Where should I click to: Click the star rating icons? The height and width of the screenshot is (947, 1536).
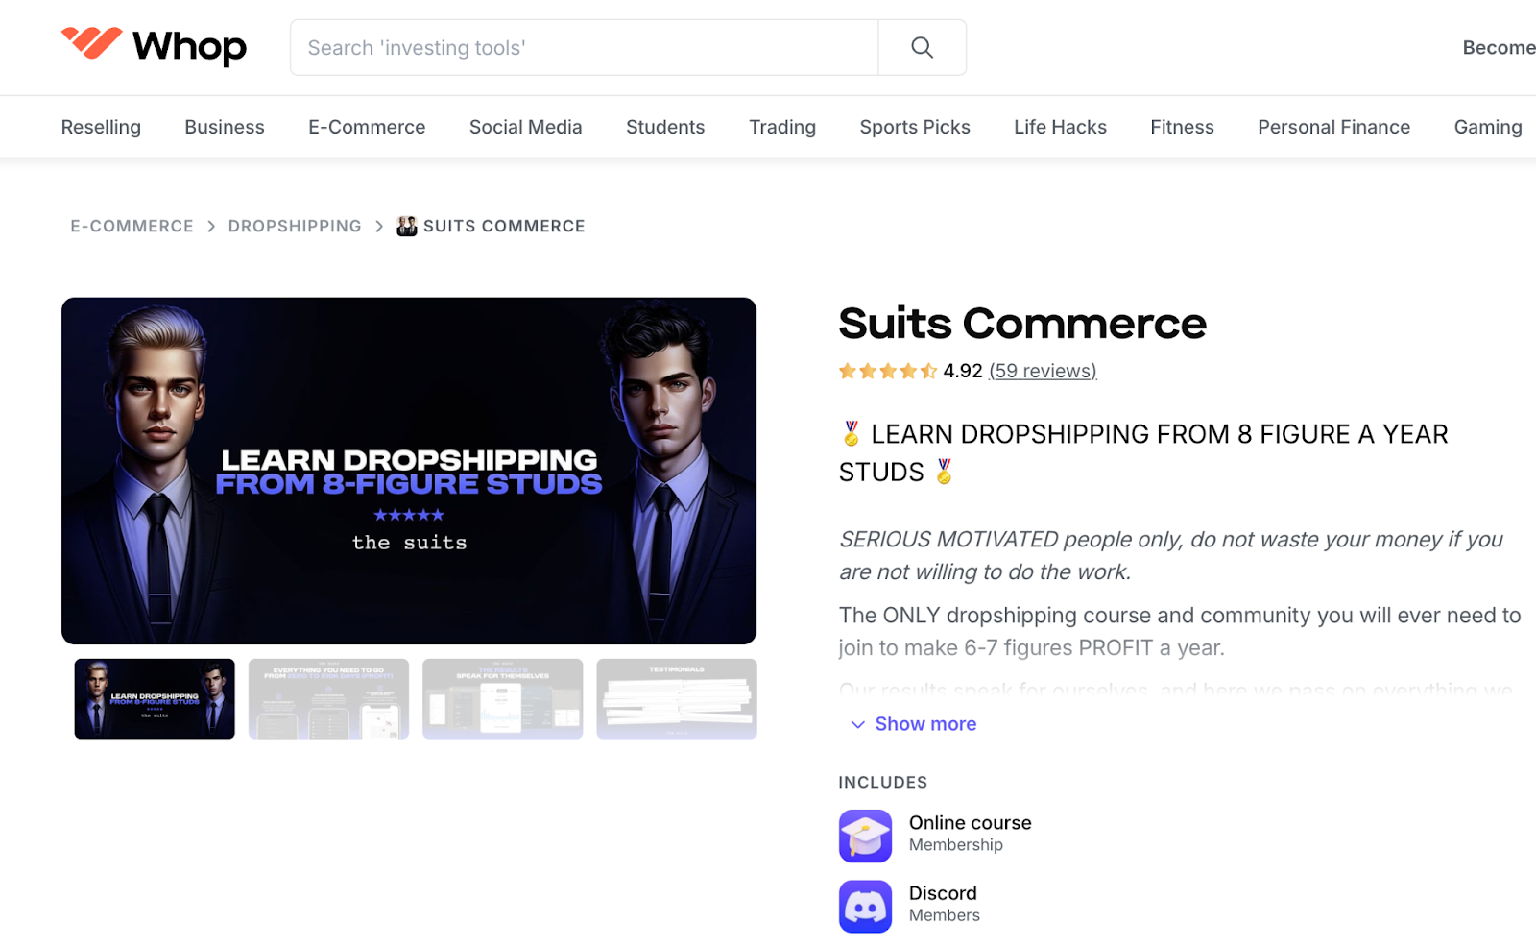coord(887,371)
